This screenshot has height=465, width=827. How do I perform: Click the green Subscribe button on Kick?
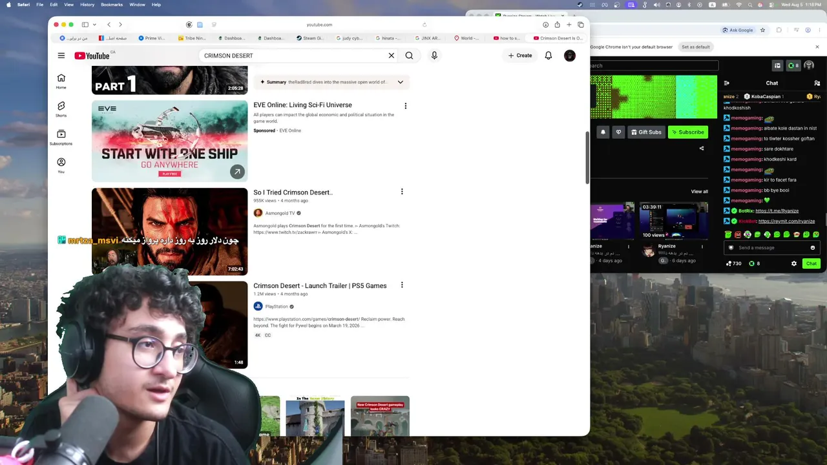(x=687, y=132)
